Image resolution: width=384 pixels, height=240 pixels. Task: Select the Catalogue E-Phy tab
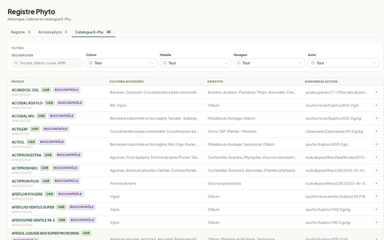tap(93, 32)
